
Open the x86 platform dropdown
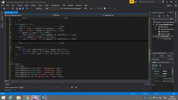[x=52, y=9]
